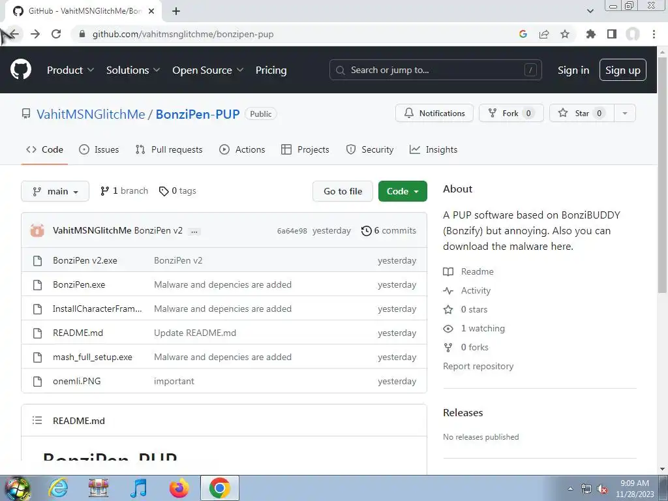The image size is (668, 501).
Task: Select the Code tab
Action: pos(44,149)
